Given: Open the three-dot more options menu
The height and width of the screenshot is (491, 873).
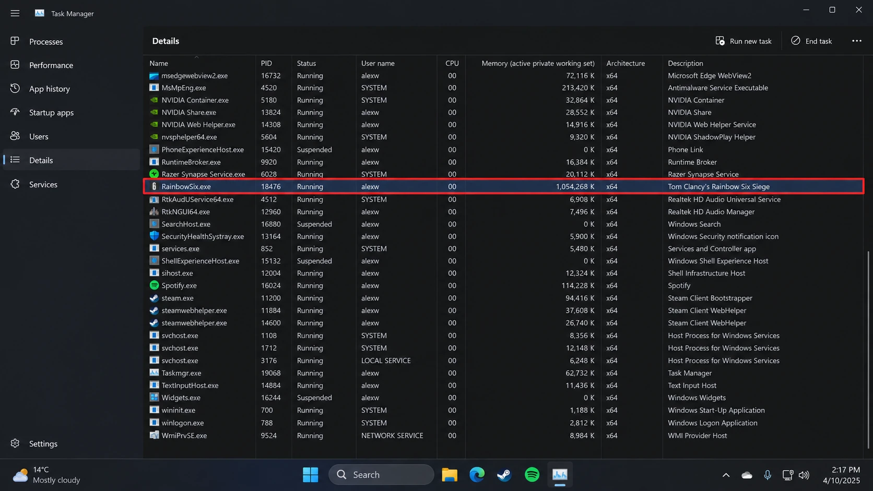Looking at the screenshot, I should coord(857,41).
